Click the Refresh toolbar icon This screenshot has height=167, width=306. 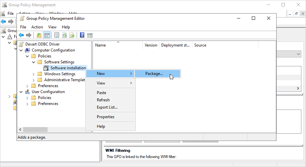(x=64, y=35)
